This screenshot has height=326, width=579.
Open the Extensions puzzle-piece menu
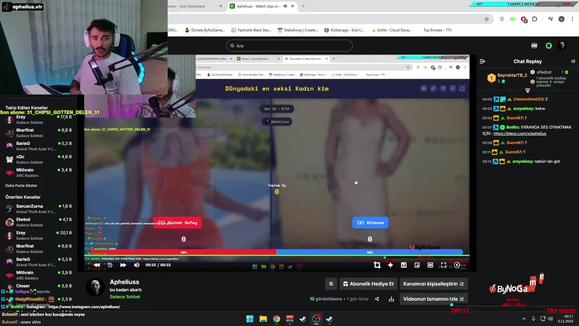535,19
